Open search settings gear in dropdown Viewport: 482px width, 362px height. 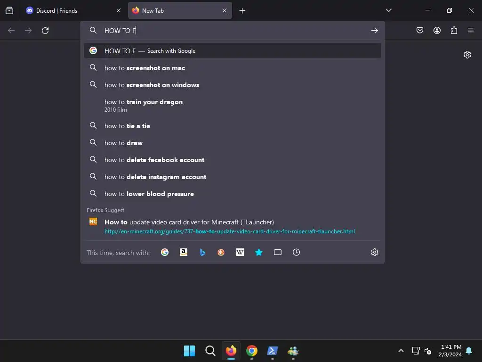click(x=374, y=252)
